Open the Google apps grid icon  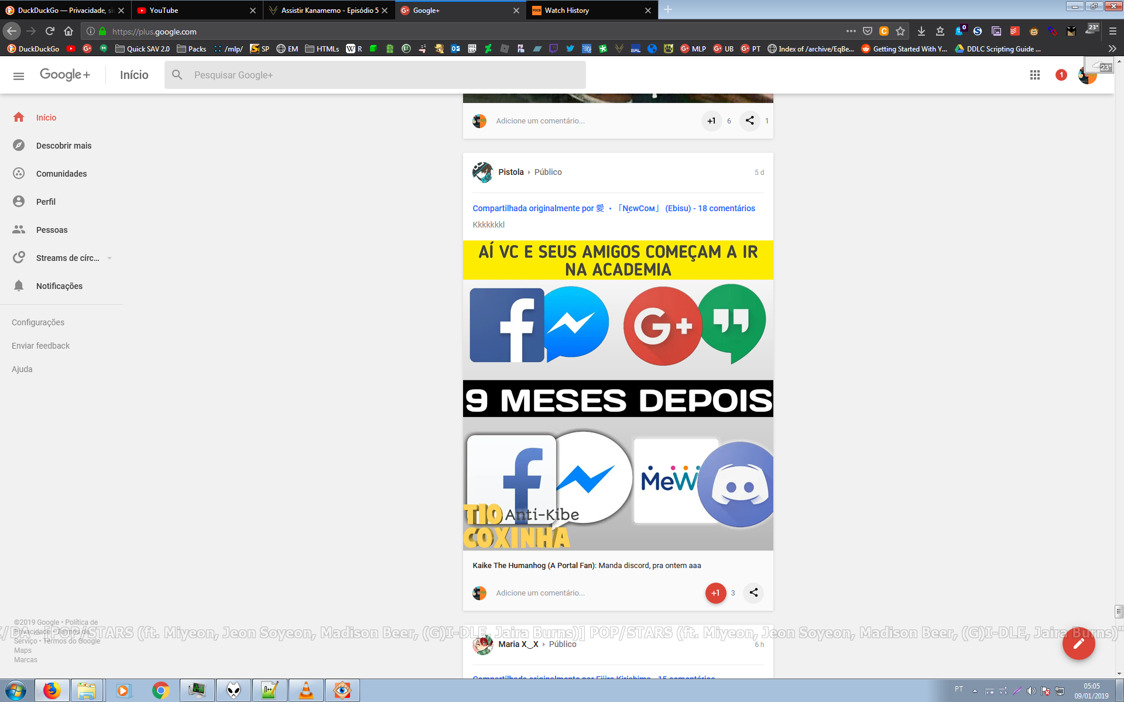coord(1035,75)
